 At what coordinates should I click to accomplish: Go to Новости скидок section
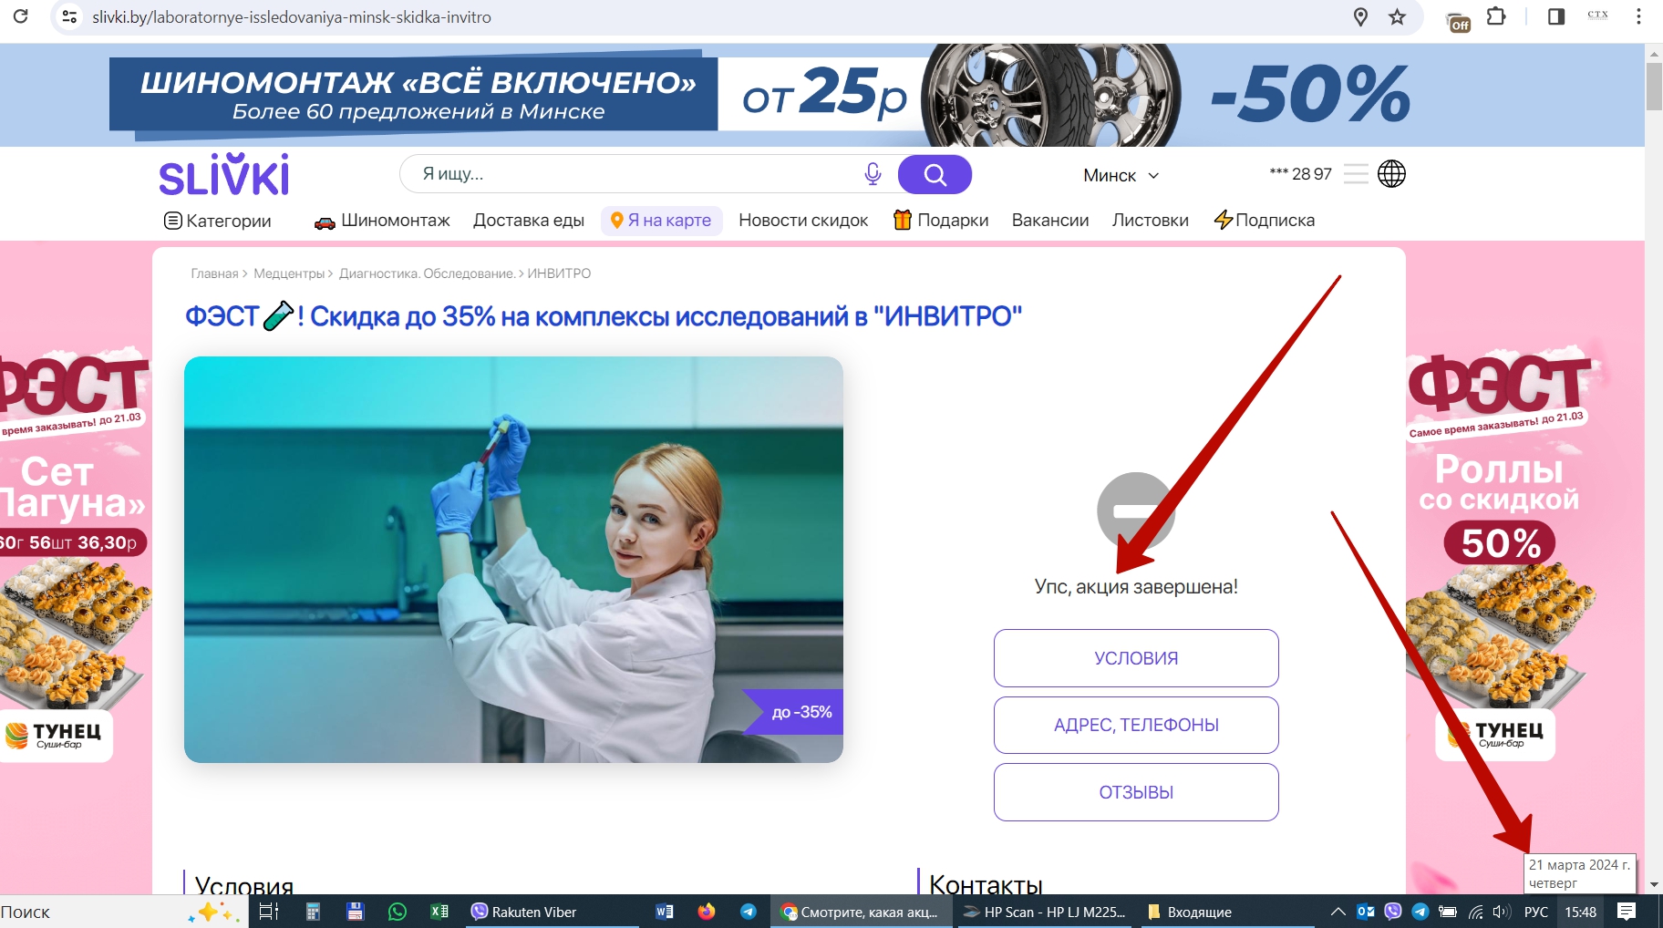[802, 221]
